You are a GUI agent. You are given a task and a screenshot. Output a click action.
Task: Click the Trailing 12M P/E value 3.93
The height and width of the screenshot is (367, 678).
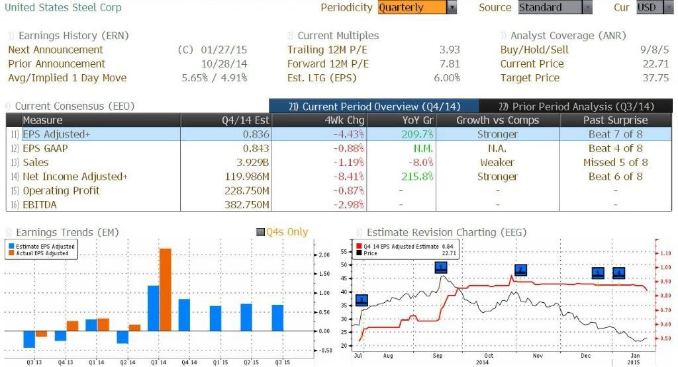[450, 50]
